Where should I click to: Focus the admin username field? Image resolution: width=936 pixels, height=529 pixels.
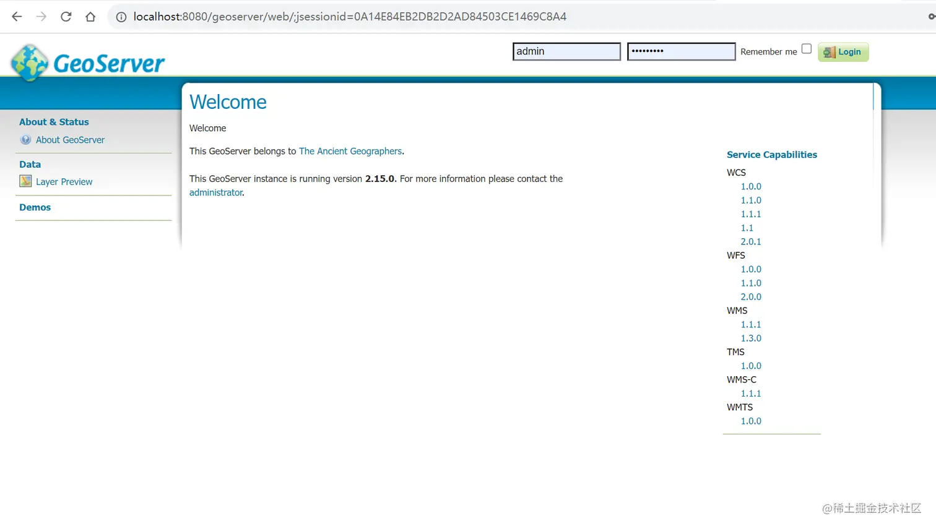(566, 51)
